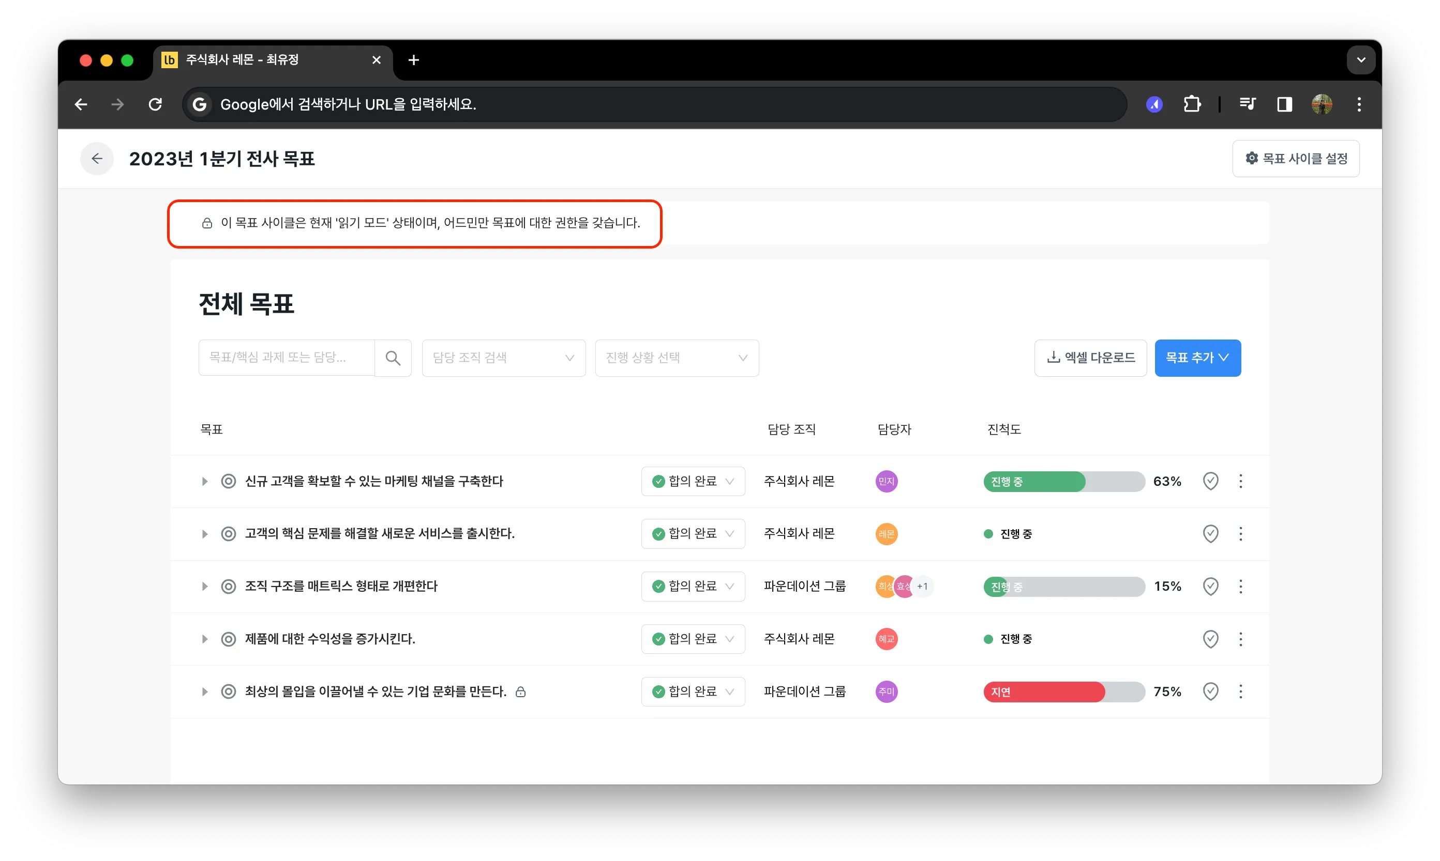1440x861 pixels.
Task: Open the three-dot menu for 조직 구조를 매트릭스 goal
Action: coord(1241,586)
